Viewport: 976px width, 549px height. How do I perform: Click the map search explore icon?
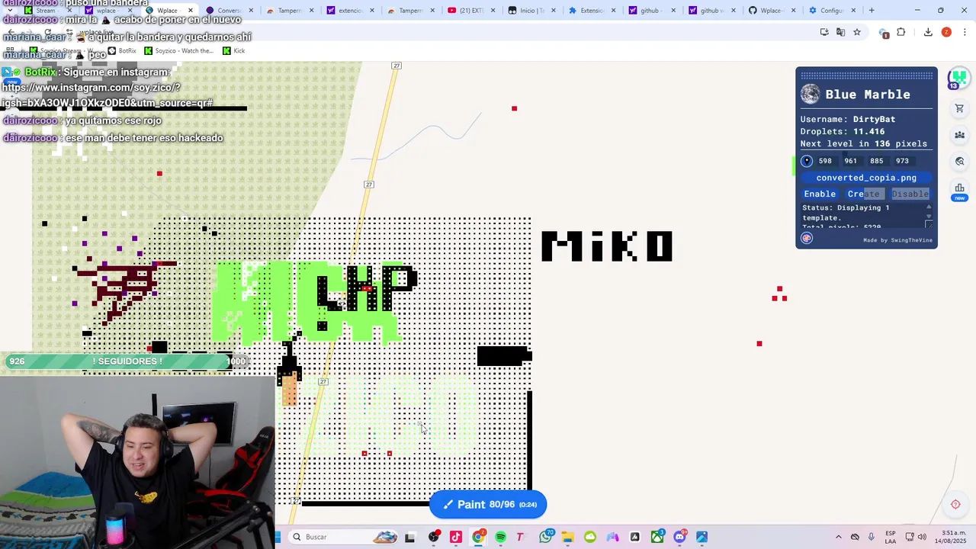click(x=959, y=161)
